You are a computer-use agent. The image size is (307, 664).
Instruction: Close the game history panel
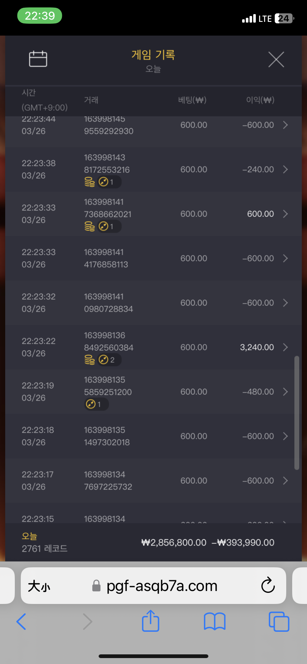tap(276, 59)
